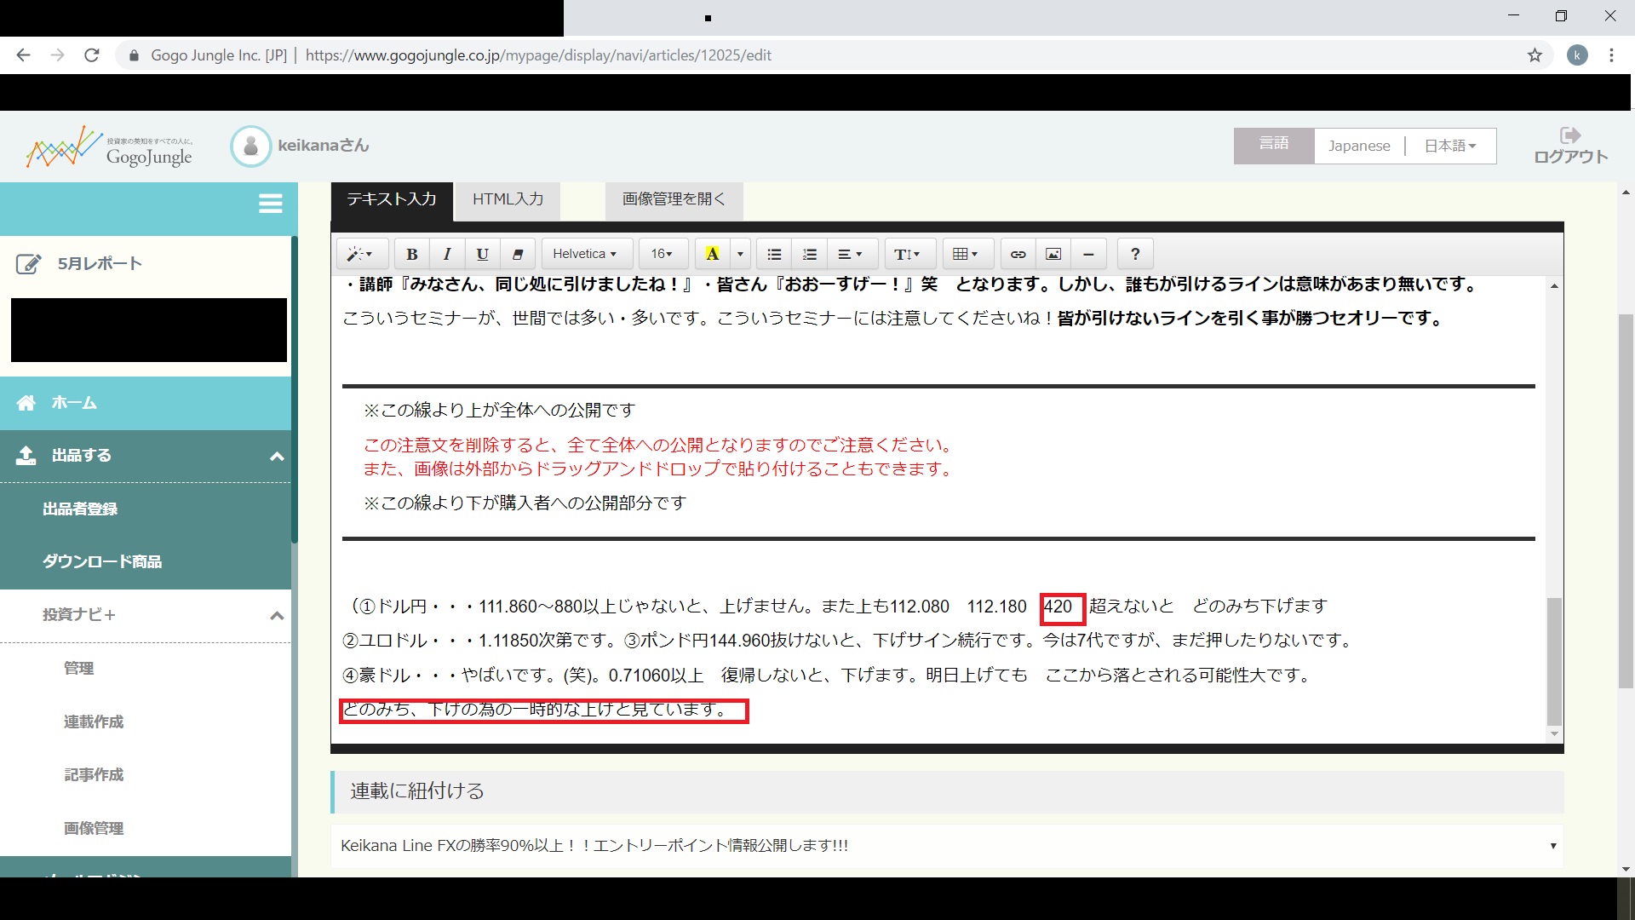Insert a horizontal rule line
The width and height of the screenshot is (1635, 920).
(x=1088, y=254)
